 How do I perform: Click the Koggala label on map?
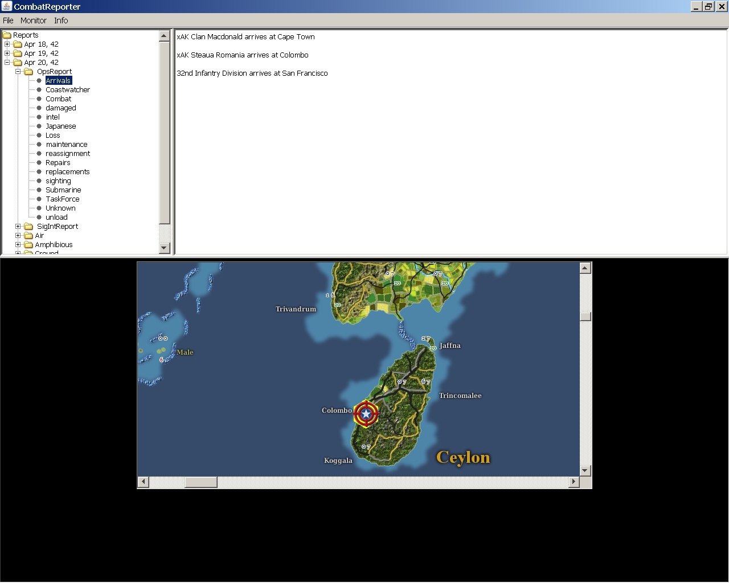(x=338, y=461)
